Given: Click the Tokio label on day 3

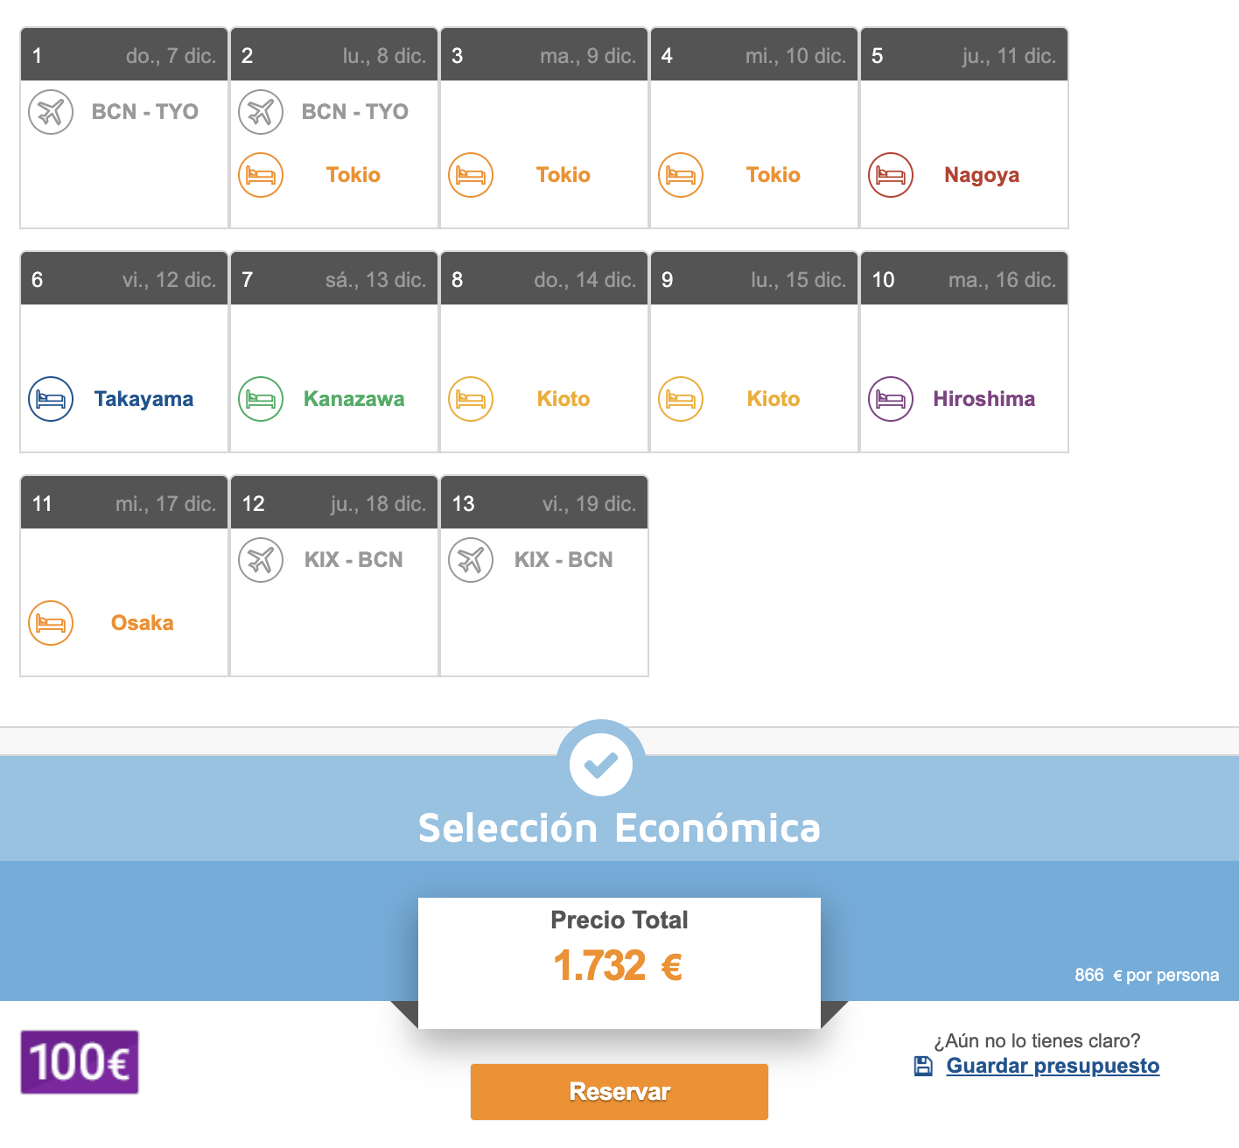Looking at the screenshot, I should (x=563, y=175).
